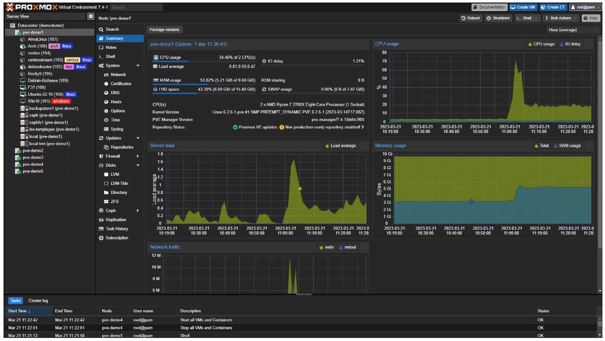Click the gear icon beside Server View

point(91,17)
